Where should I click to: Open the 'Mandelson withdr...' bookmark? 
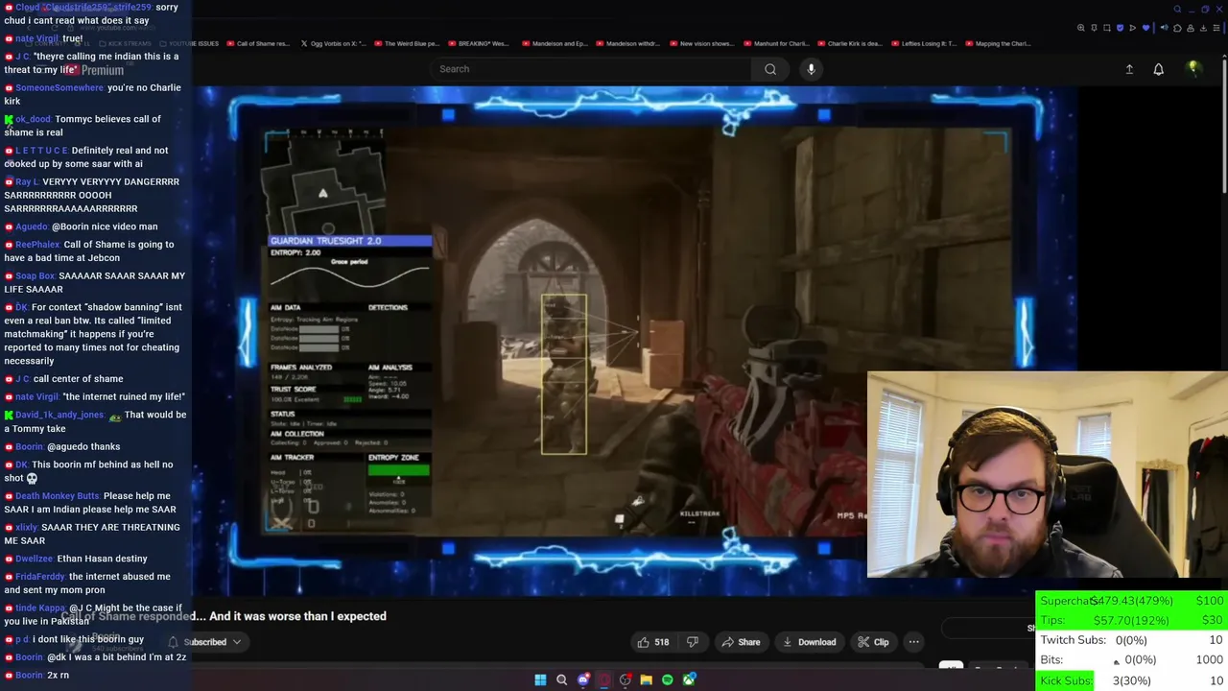click(x=627, y=44)
